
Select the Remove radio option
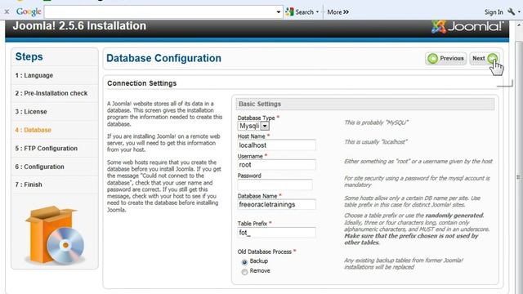[x=244, y=272]
